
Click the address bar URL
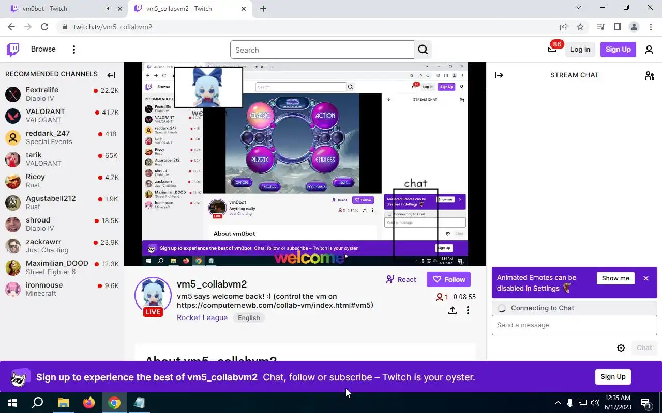click(x=113, y=27)
